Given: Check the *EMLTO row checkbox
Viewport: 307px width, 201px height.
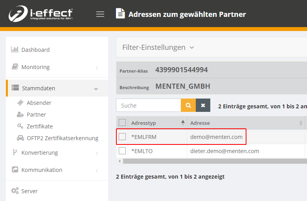Looking at the screenshot, I should (122, 151).
